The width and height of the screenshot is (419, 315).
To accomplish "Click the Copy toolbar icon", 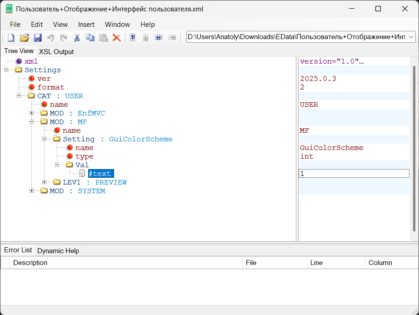I will coord(90,38).
